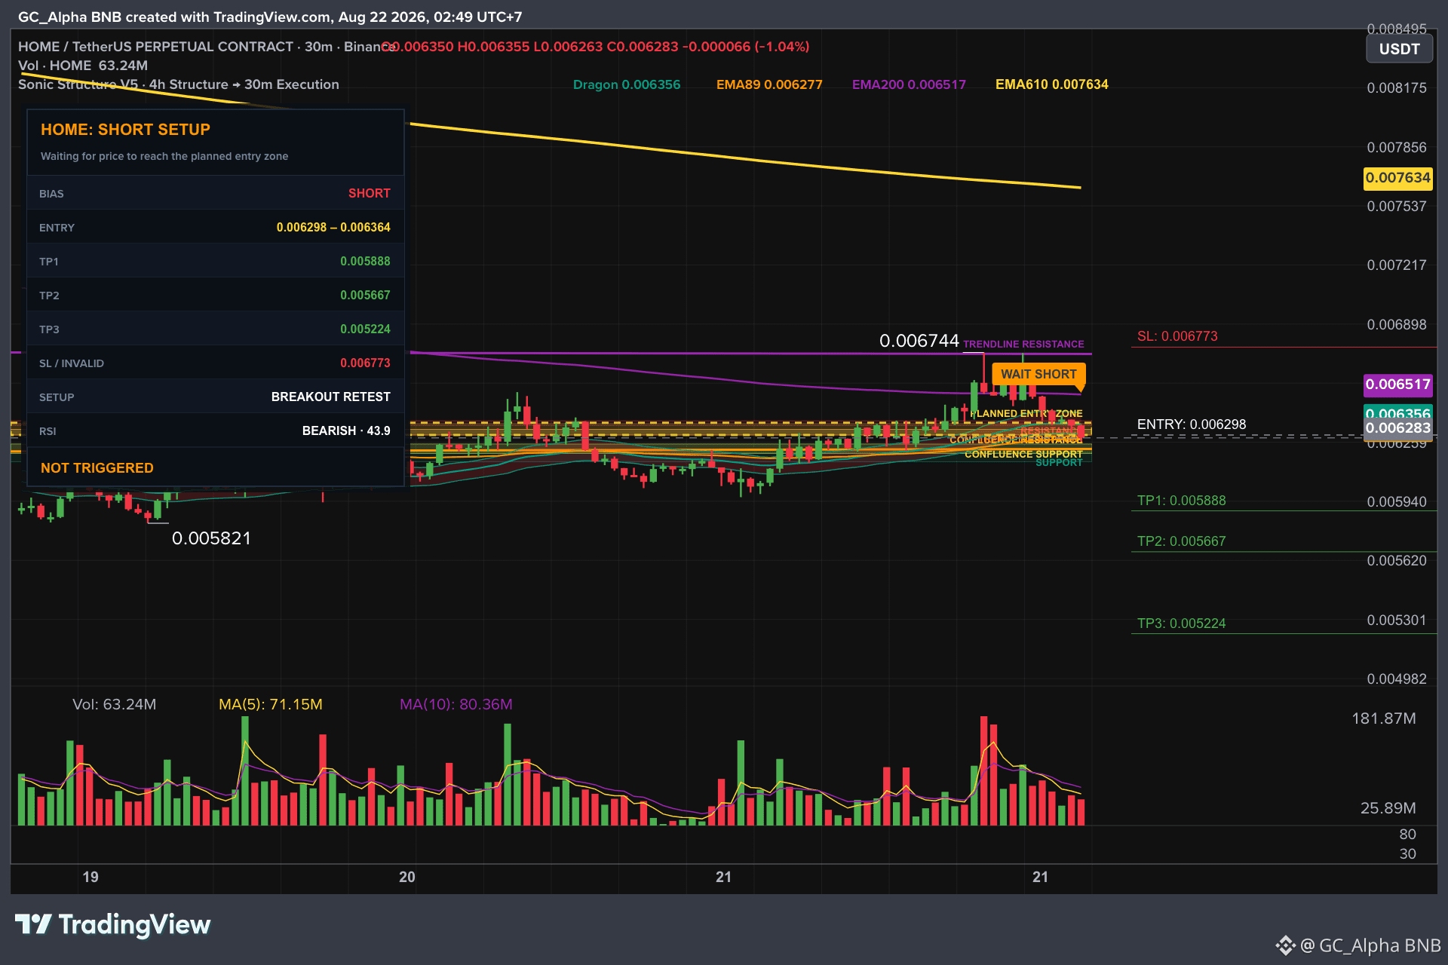
Task: Click the MA(5): 71.15M label
Action: coord(271,704)
